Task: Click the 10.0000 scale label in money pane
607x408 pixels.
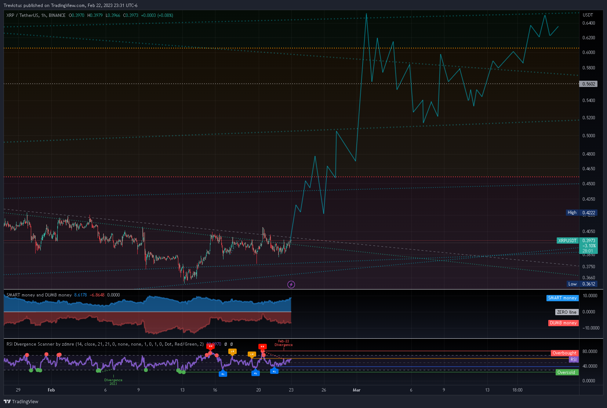Action: (x=590, y=296)
